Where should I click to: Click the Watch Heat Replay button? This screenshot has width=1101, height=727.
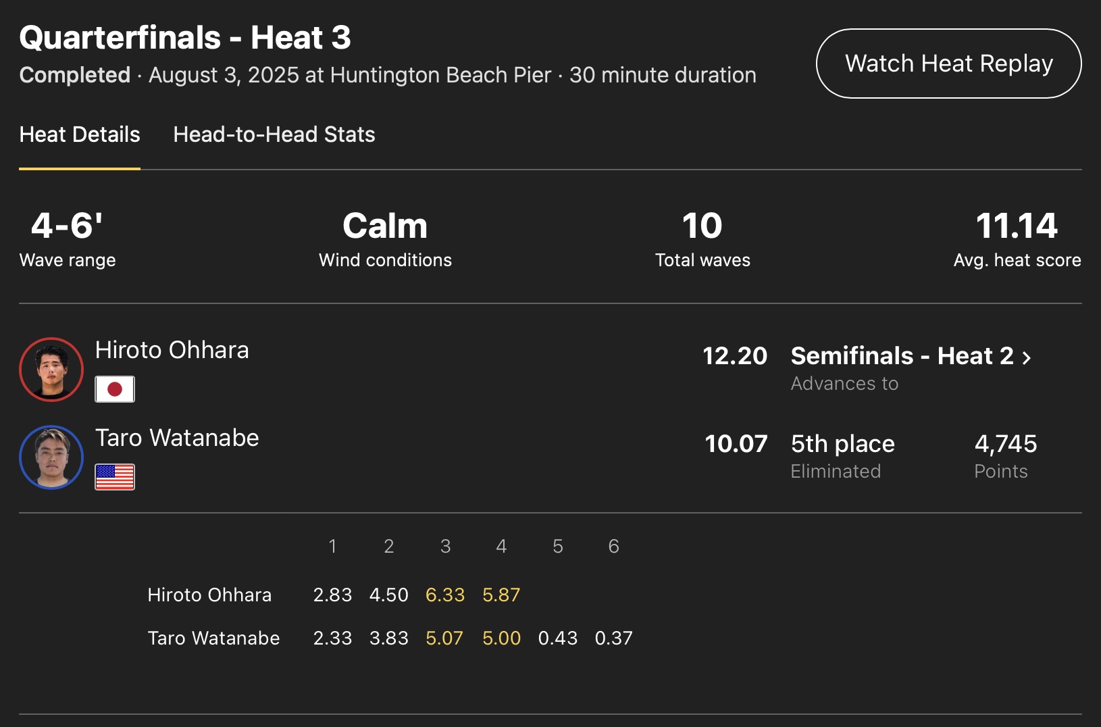coord(948,64)
